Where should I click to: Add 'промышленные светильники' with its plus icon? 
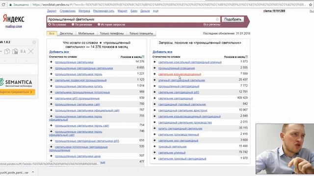[51, 62]
